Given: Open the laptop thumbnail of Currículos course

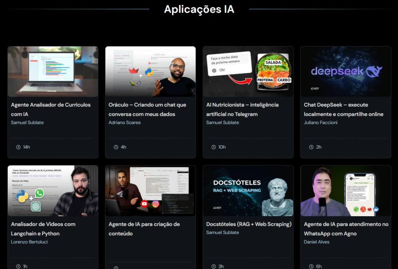Looking at the screenshot, I should [x=53, y=71].
